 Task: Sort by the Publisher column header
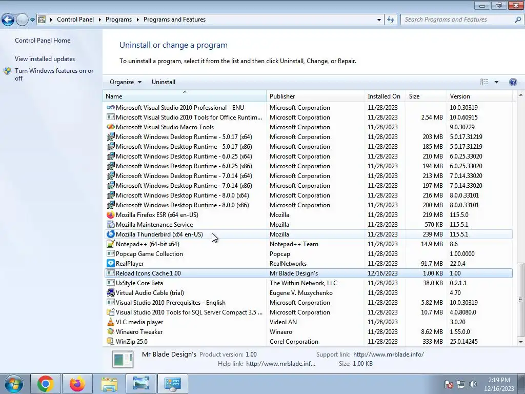point(315,96)
